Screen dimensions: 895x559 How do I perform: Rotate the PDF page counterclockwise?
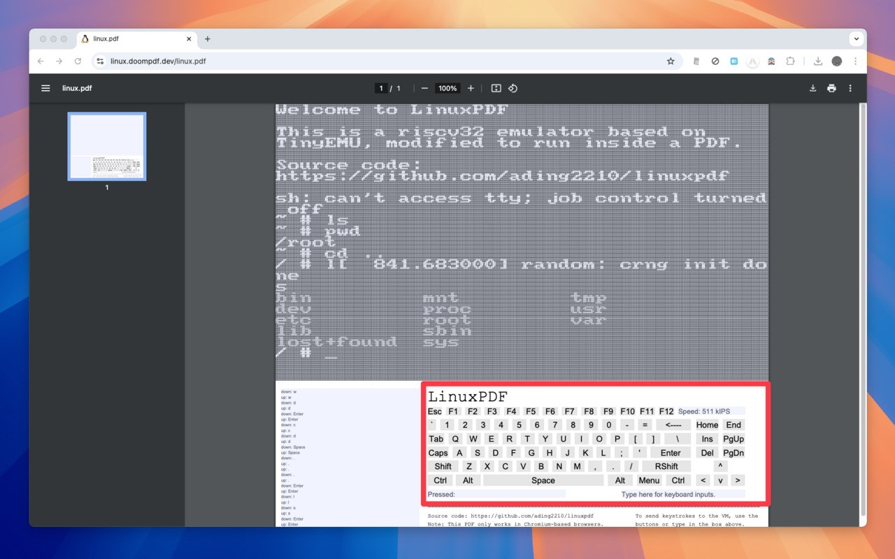[x=513, y=89]
